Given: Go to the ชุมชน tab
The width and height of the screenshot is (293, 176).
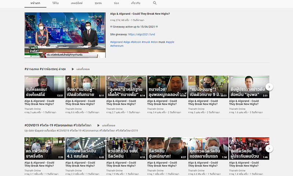Looking at the screenshot, I should (x=98, y=3).
